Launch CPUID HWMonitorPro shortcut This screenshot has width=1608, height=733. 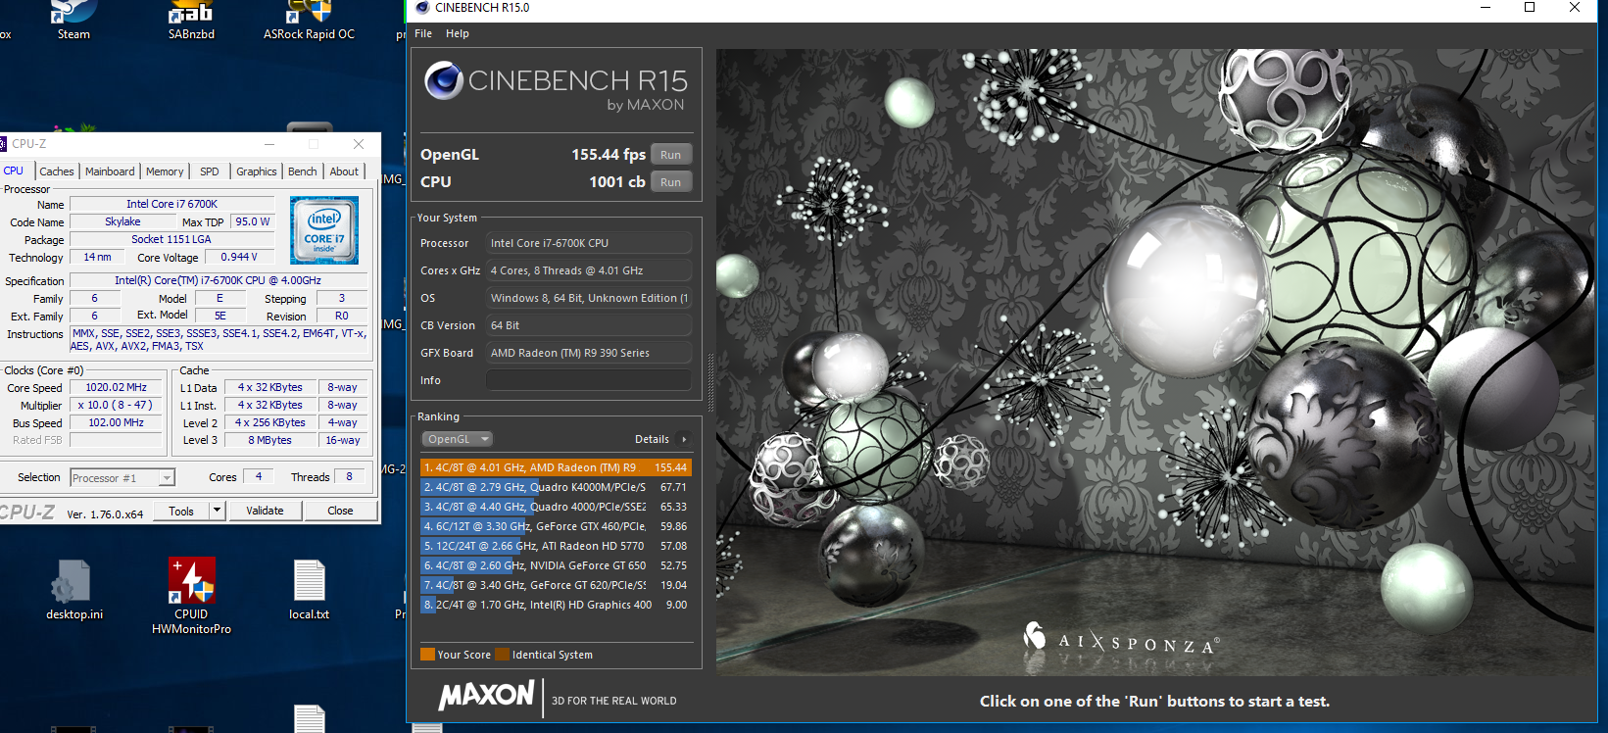pos(191,595)
